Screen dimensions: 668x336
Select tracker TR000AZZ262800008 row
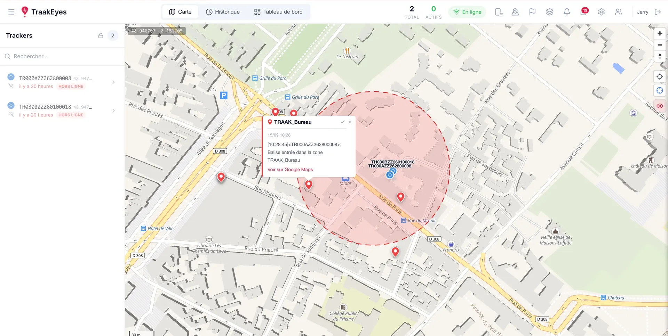(62, 82)
